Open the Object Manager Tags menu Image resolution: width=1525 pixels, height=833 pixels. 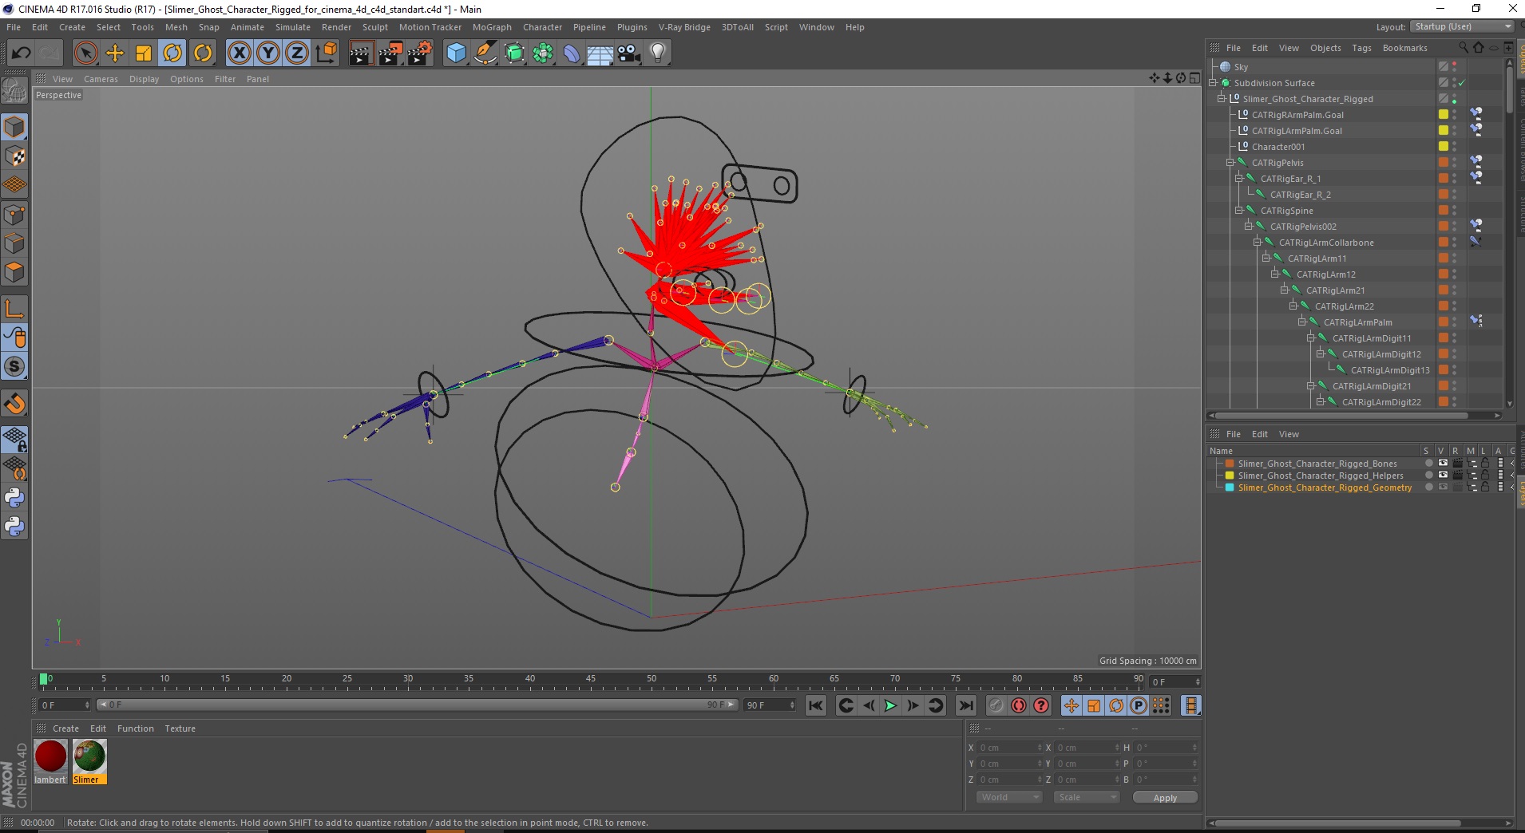[1361, 48]
